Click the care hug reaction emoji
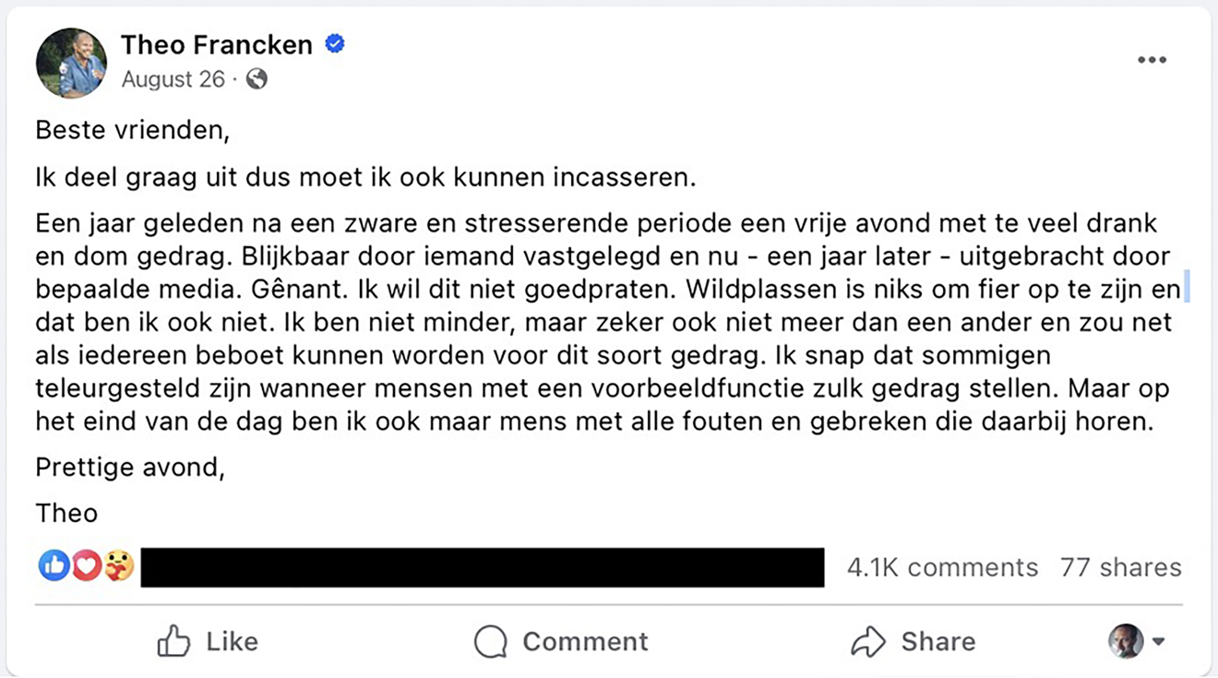Viewport: 1218px width, 678px height. 118,565
